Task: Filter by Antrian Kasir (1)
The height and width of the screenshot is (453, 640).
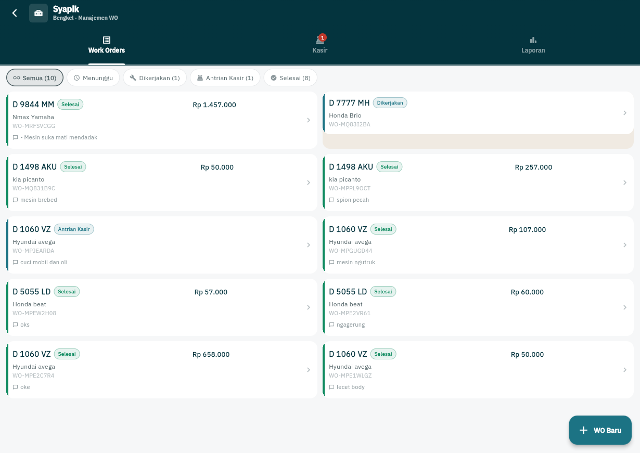Action: coord(225,78)
